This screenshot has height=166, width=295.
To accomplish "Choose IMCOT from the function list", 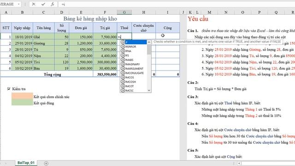I will [134, 86].
